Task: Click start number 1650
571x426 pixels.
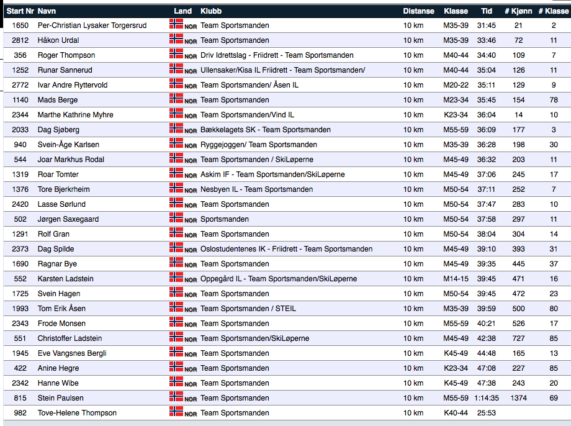Action: (20, 25)
